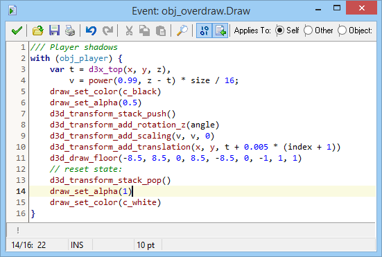Click 'draw_set_alpha(1)' on highlighted line

tap(91, 191)
